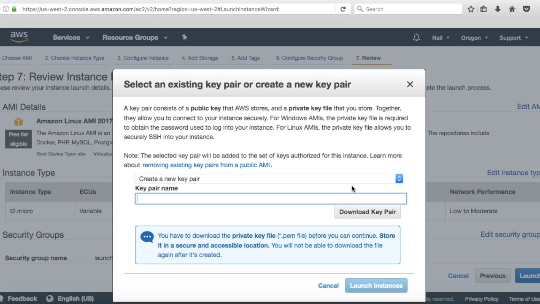The width and height of the screenshot is (540, 304).
Task: Open the notifications bell
Action: pos(416,38)
